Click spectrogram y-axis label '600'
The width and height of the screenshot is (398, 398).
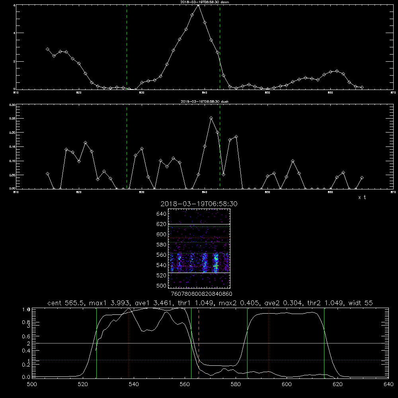tap(162, 234)
